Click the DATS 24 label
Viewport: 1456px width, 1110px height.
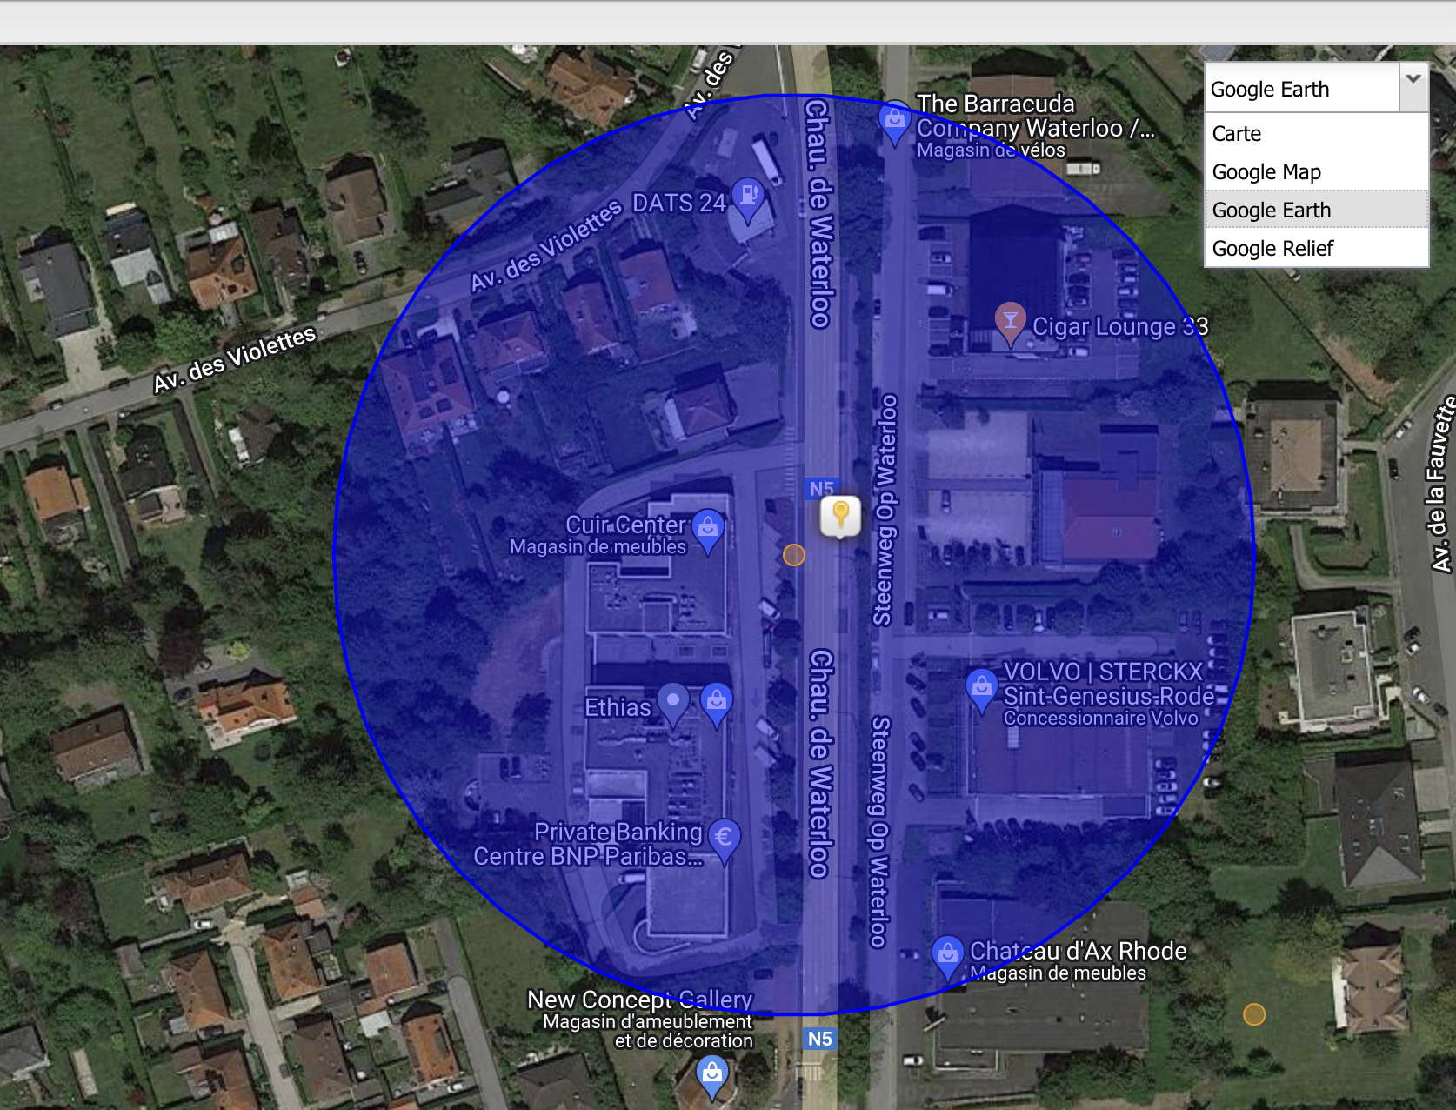[678, 203]
